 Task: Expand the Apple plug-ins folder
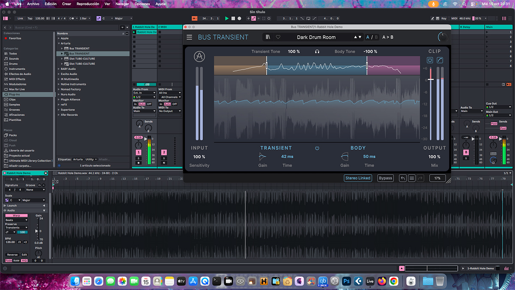(59, 38)
